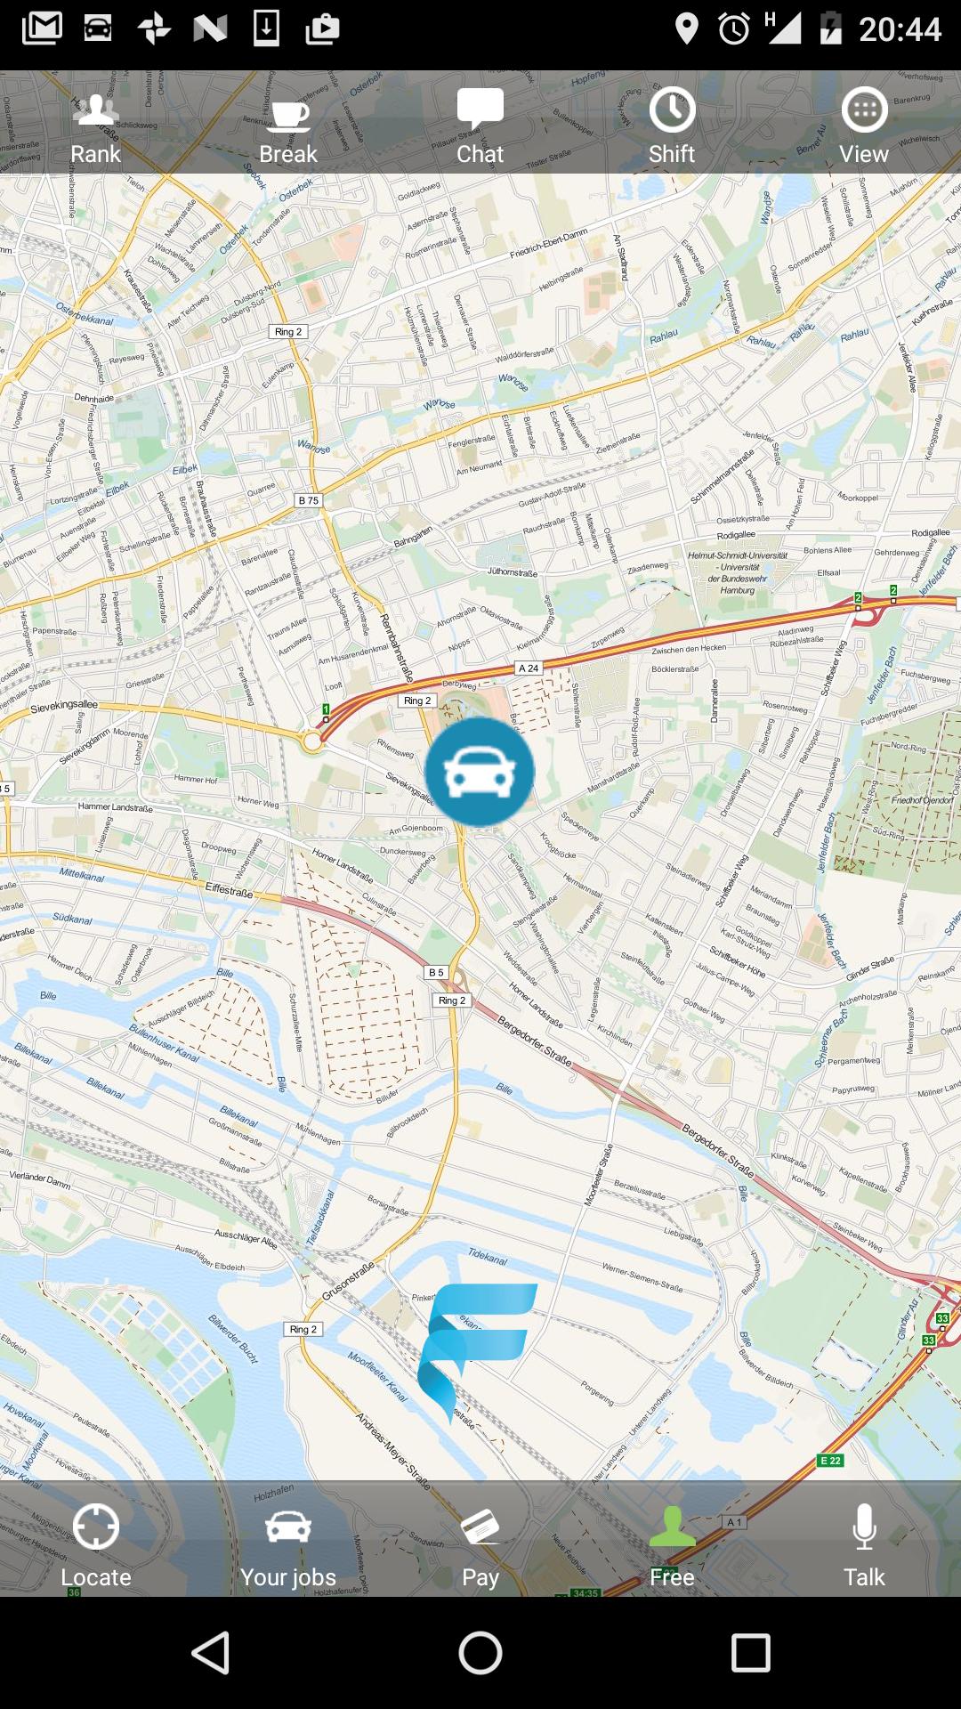The height and width of the screenshot is (1709, 961).
Task: Toggle the green Free status
Action: [x=672, y=1546]
